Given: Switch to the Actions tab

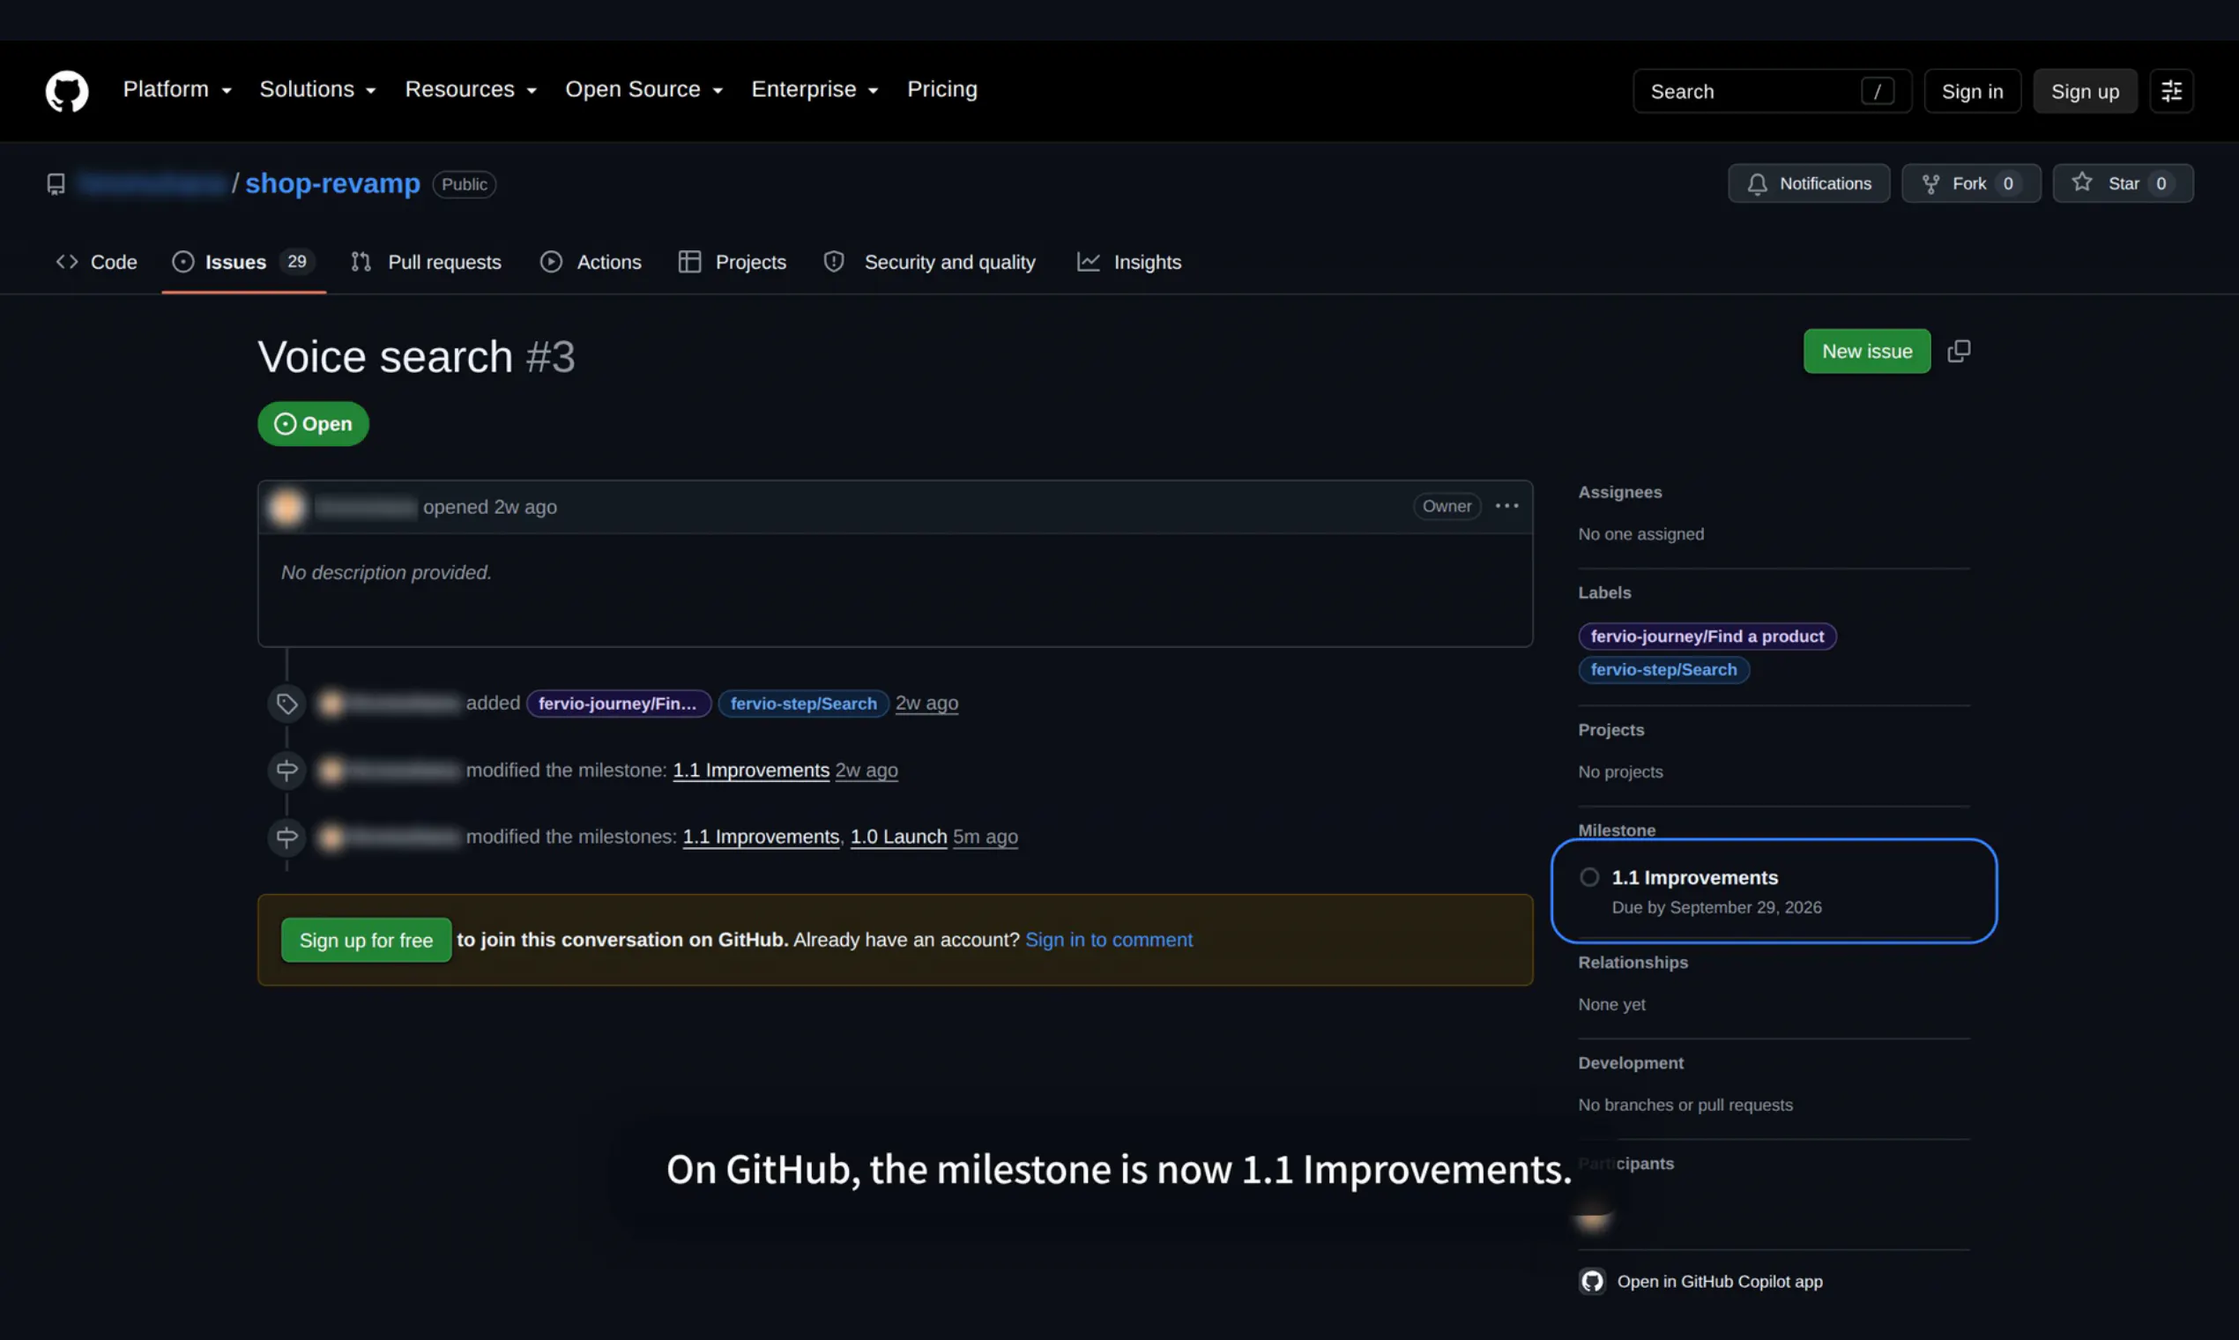Looking at the screenshot, I should coord(591,262).
